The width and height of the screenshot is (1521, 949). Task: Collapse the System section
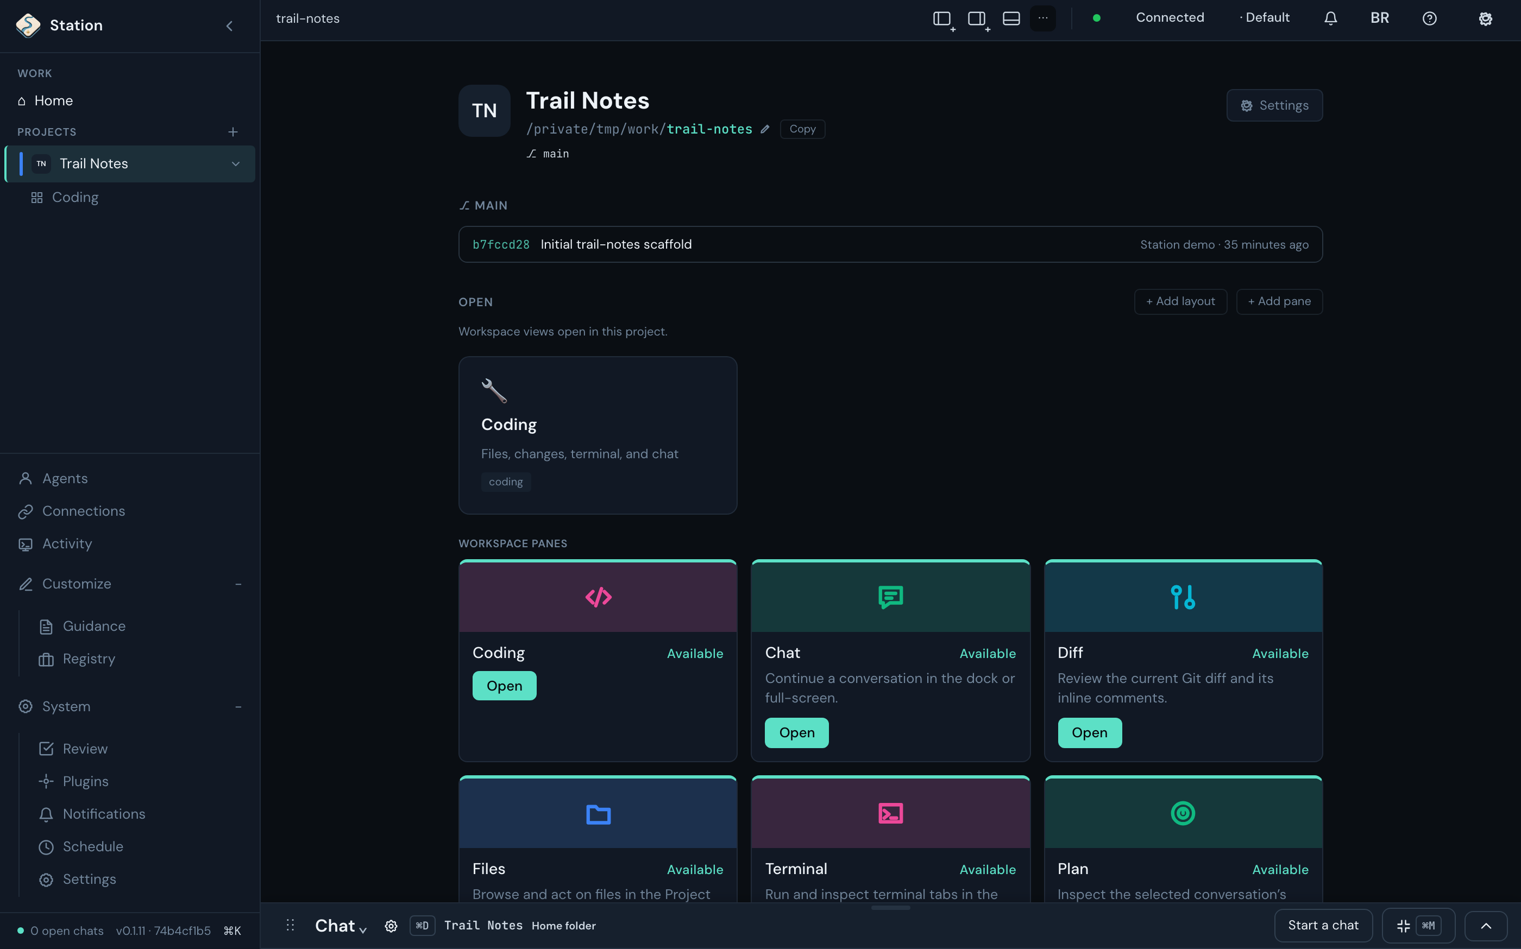pos(238,707)
